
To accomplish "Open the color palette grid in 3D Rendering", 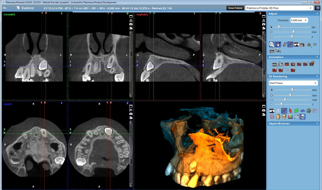I will (x=291, y=117).
